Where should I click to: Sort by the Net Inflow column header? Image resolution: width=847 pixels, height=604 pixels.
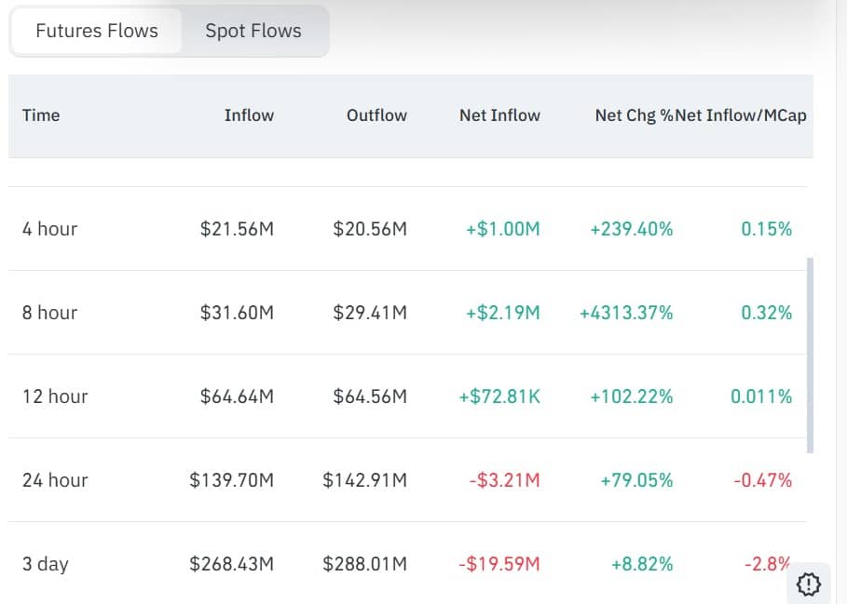499,115
